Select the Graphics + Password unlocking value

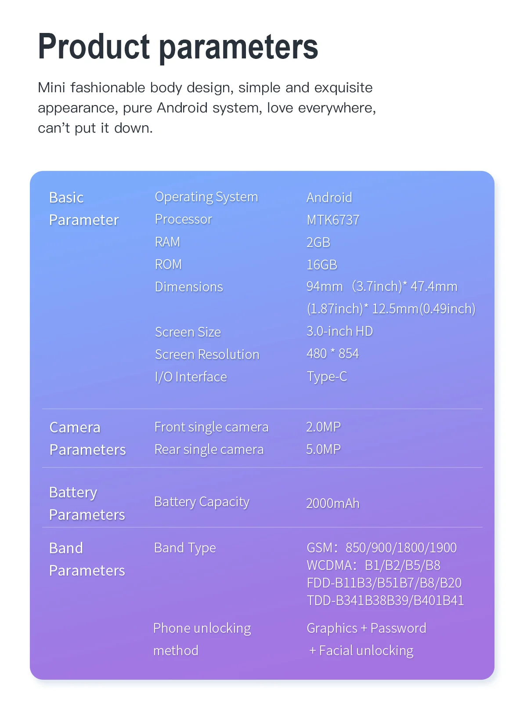[366, 628]
